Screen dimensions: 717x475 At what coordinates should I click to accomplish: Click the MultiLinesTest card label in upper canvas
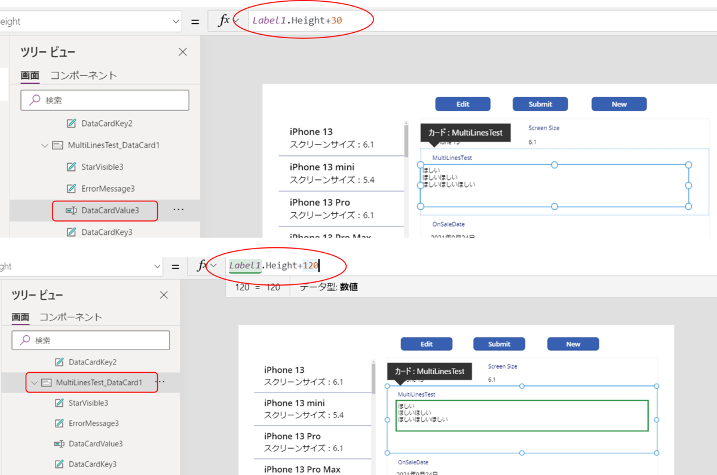click(x=452, y=158)
